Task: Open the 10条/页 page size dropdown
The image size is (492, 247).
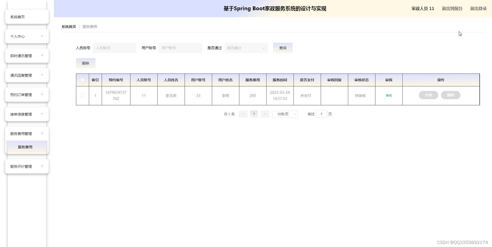Action: click(x=285, y=114)
